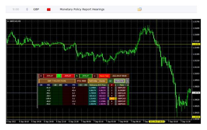This screenshot has height=130, width=207.
Task: Open the GBP 7 MAJOR PAIRS selector
Action: [x=57, y=81]
